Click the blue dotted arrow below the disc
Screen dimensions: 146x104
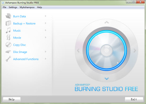(107, 79)
